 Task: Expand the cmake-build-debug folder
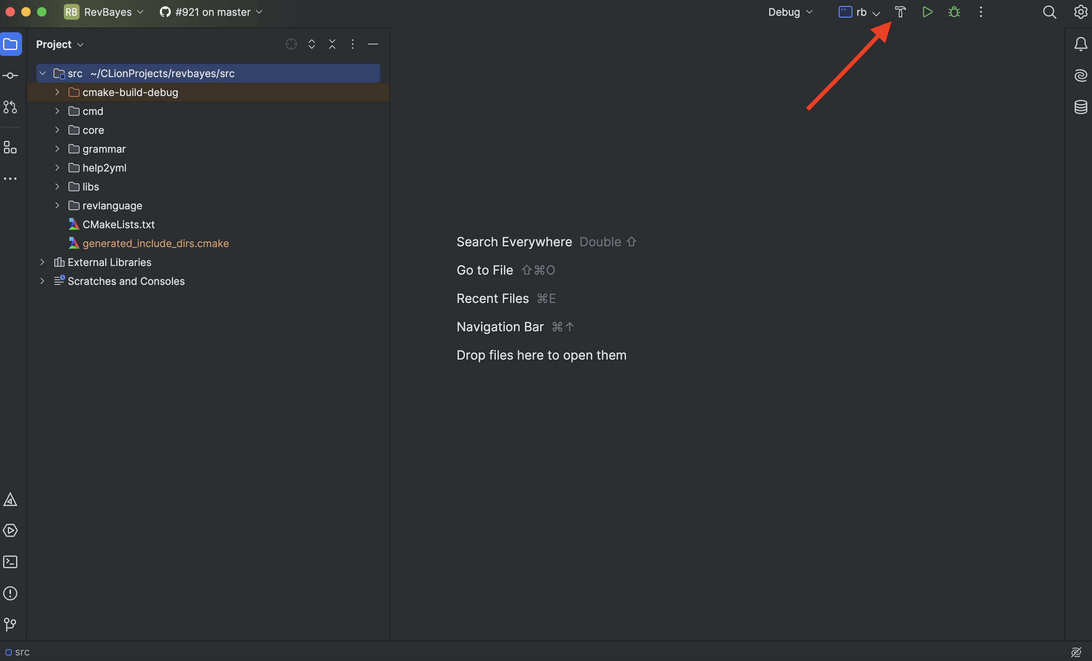(x=57, y=92)
